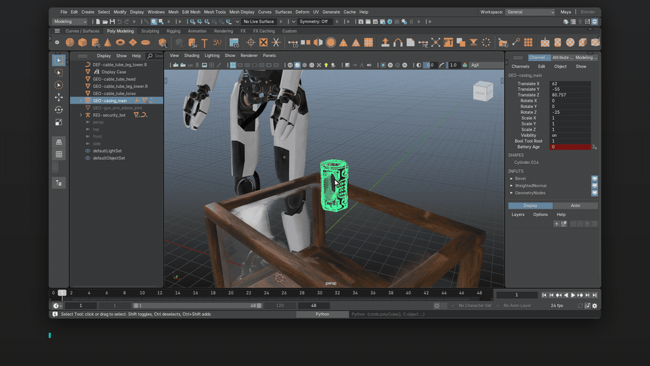Open the viewport Shading menu
650x366 pixels.
192,56
